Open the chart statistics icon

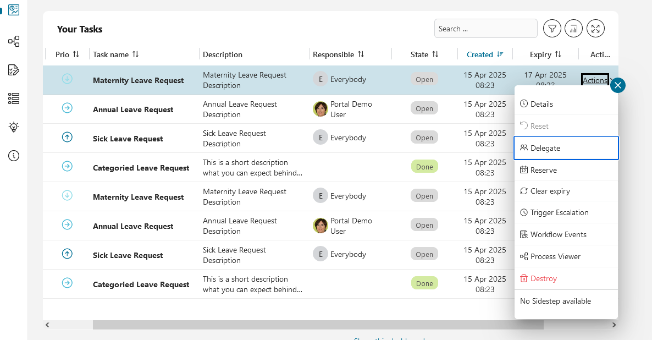pyautogui.click(x=573, y=29)
